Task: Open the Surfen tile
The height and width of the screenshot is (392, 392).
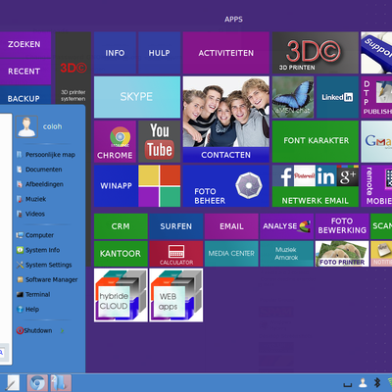Action: point(176,226)
